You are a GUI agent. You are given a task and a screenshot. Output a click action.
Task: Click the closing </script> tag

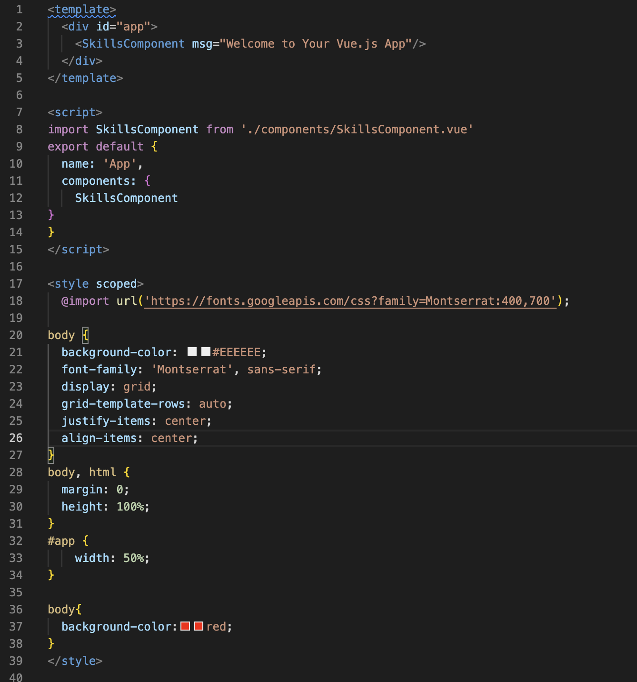79,250
